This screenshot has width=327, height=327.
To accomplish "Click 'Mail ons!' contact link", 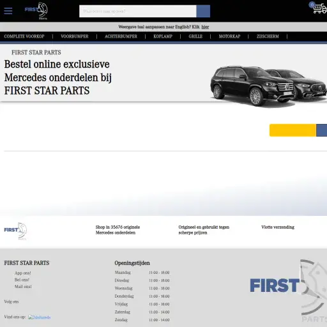I will click(x=23, y=287).
